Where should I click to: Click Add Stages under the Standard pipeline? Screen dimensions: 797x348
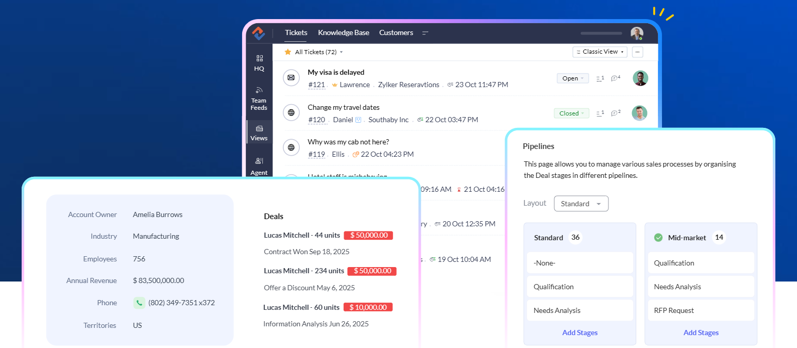point(580,333)
